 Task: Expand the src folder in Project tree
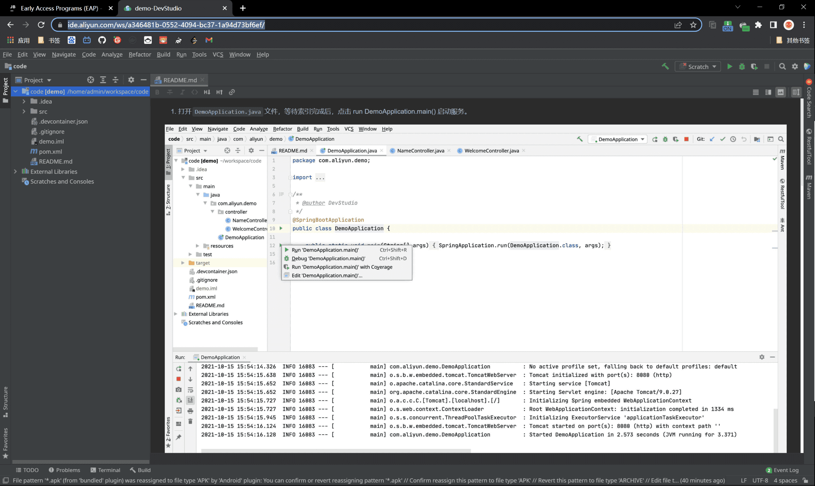coord(24,112)
